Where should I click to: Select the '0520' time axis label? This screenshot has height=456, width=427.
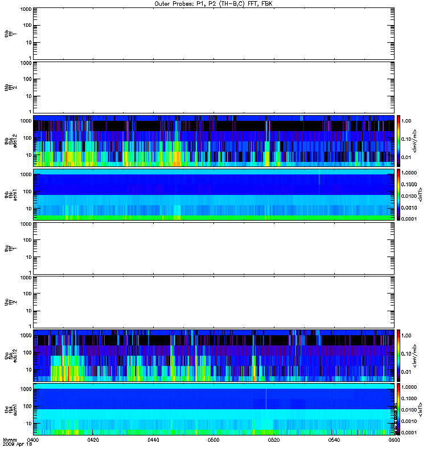tap(274, 439)
